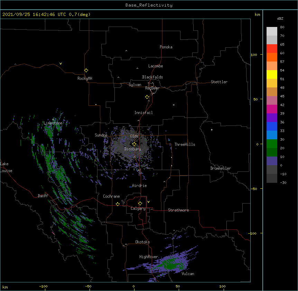Pick the bright yellow 54-51 dBZ legend swatch
The width and height of the screenshot is (298, 291).
coord(272,74)
